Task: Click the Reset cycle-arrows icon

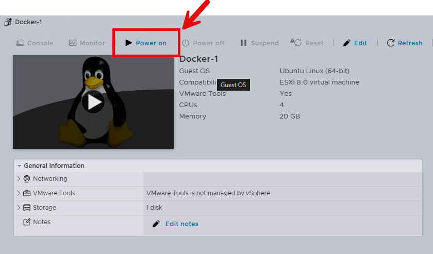Action: (296, 43)
